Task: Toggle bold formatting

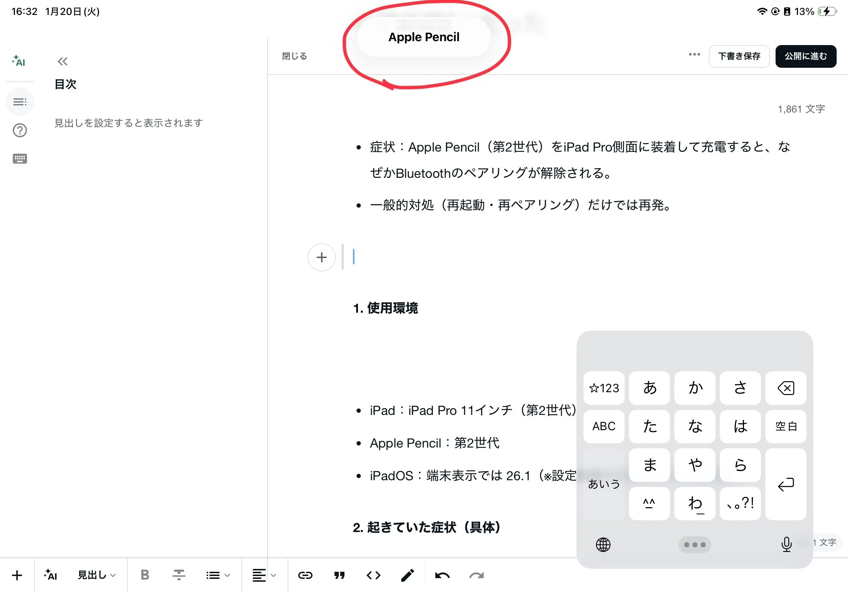Action: click(145, 575)
